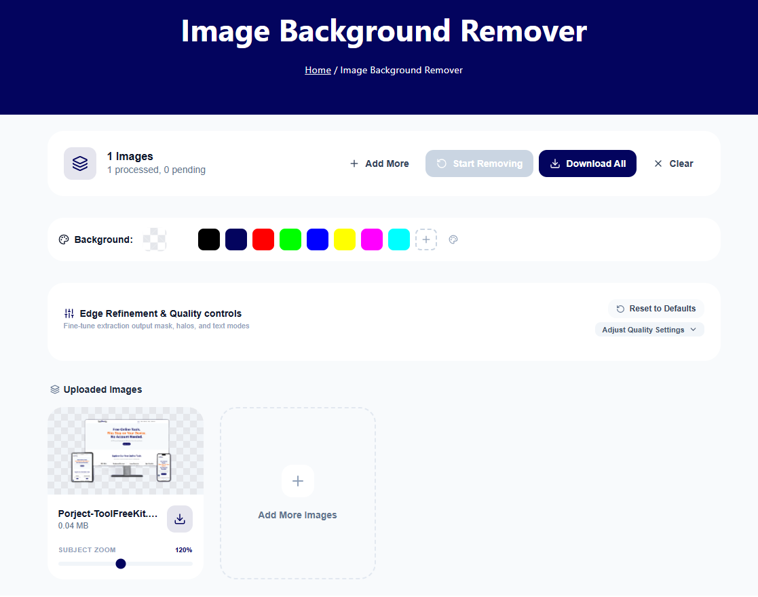Click the Subject Zoom slider handle
The image size is (758, 597).
[121, 564]
